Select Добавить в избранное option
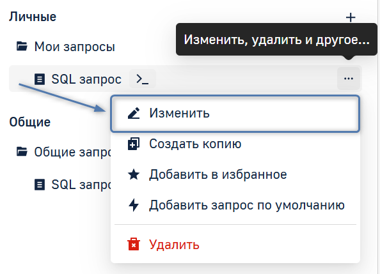Screen dimensions: 380x274 tap(235, 174)
